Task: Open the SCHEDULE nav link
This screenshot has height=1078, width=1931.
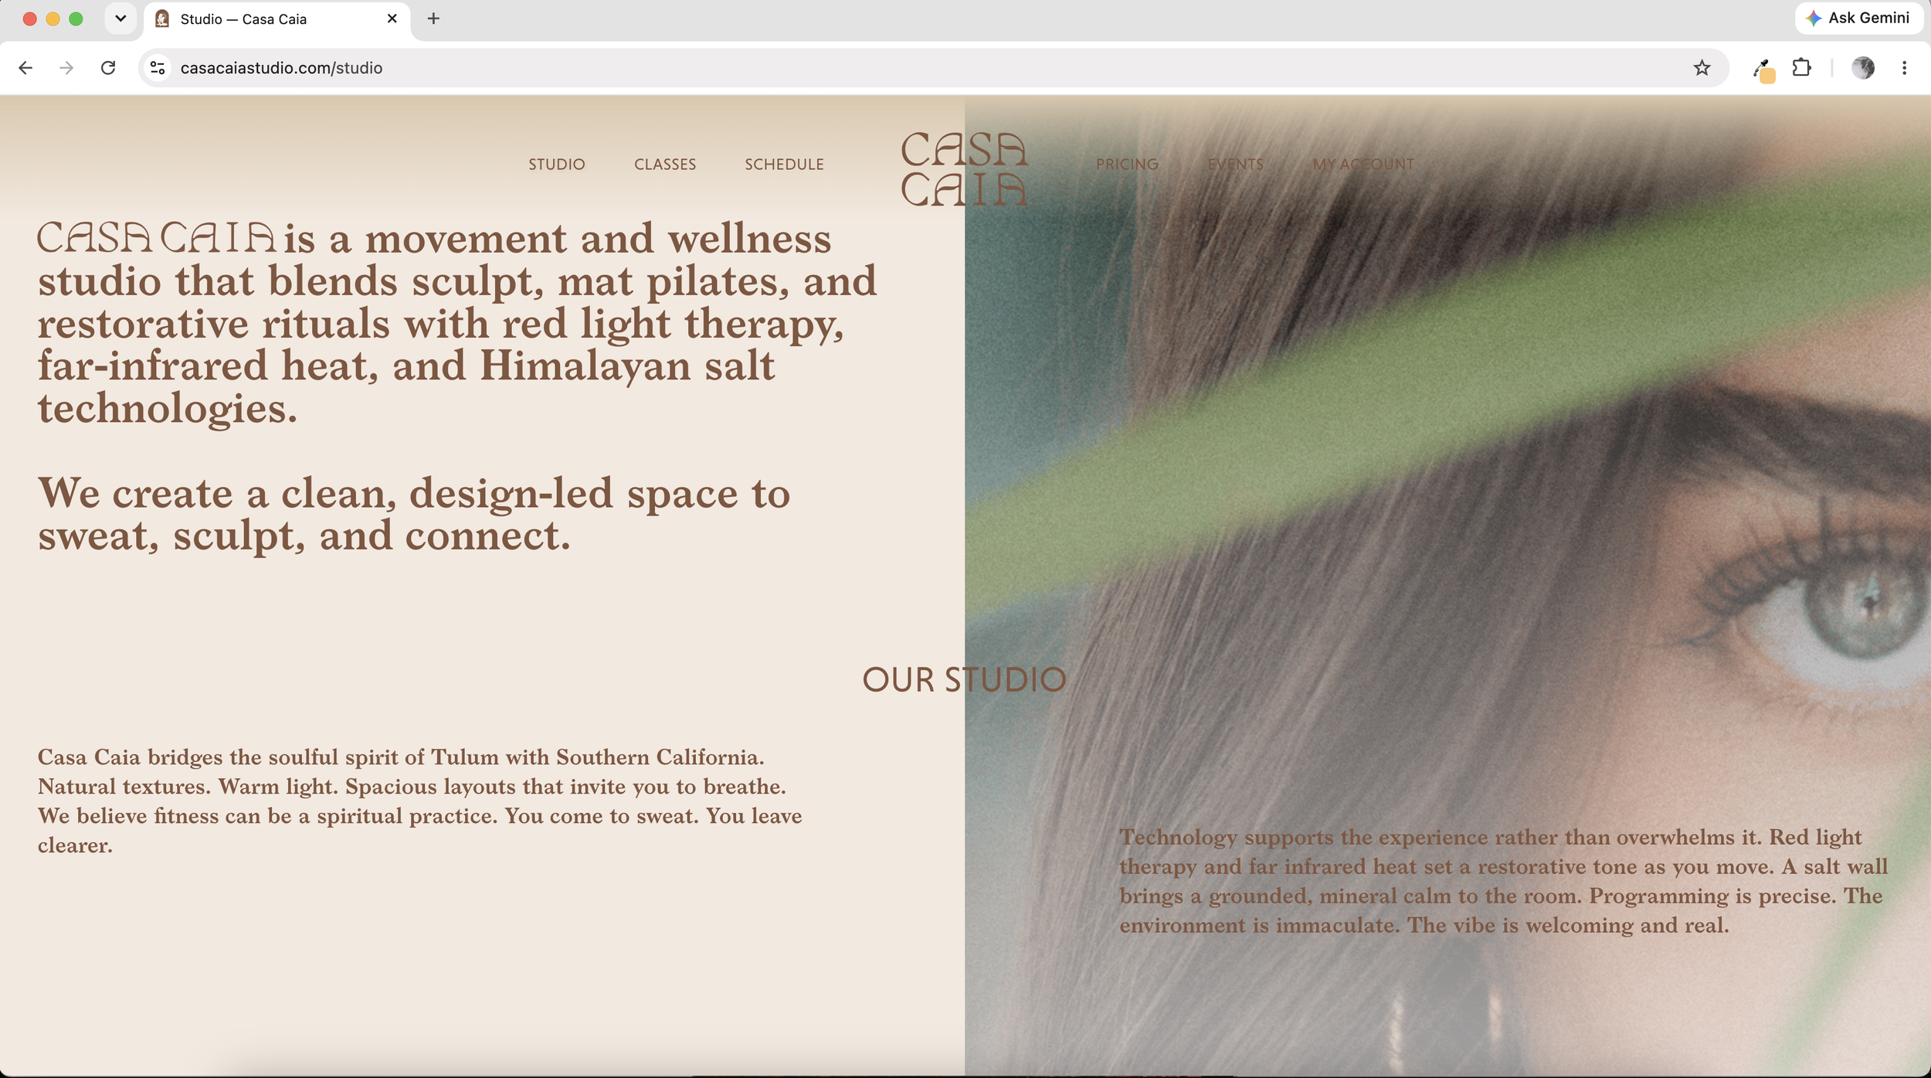Action: [x=784, y=165]
